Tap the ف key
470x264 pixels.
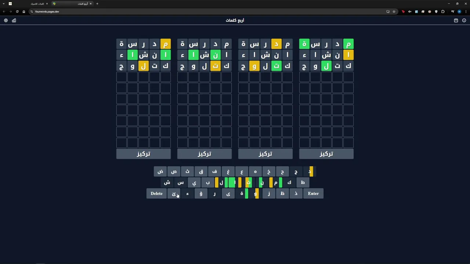[x=215, y=172]
